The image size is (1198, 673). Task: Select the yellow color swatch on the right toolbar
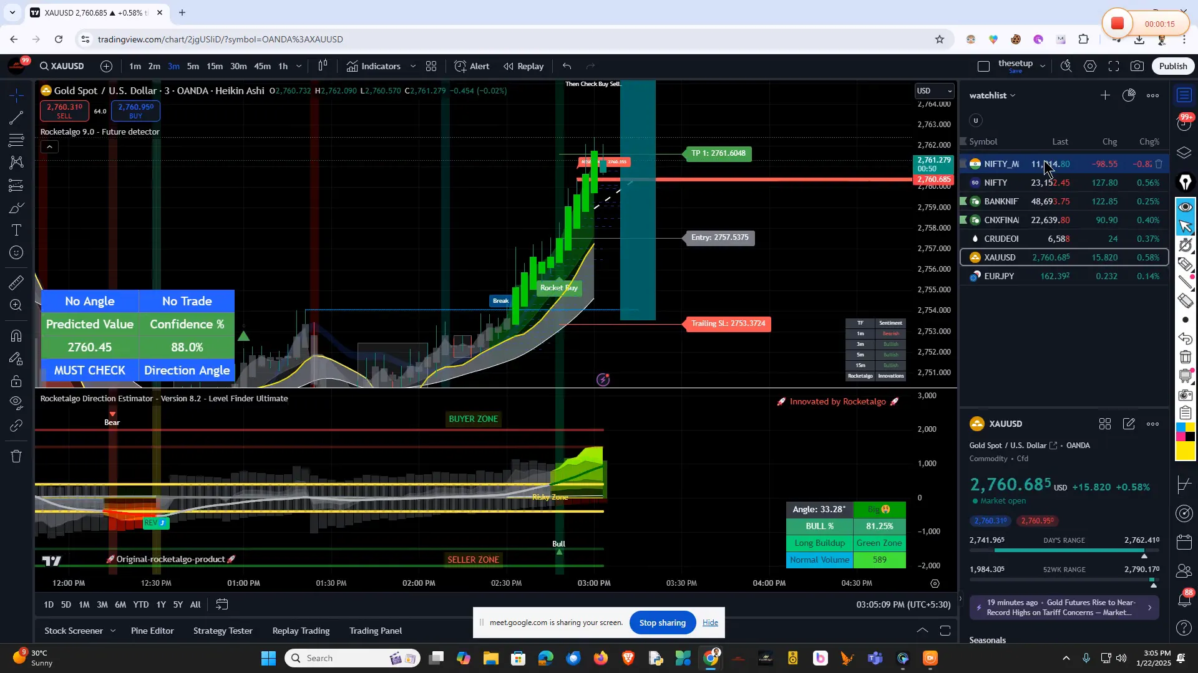tap(1184, 451)
